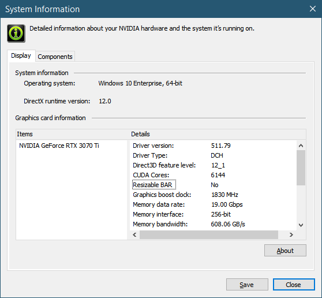Image resolution: width=322 pixels, height=298 pixels.
Task: Click the Close button
Action: (x=294, y=285)
